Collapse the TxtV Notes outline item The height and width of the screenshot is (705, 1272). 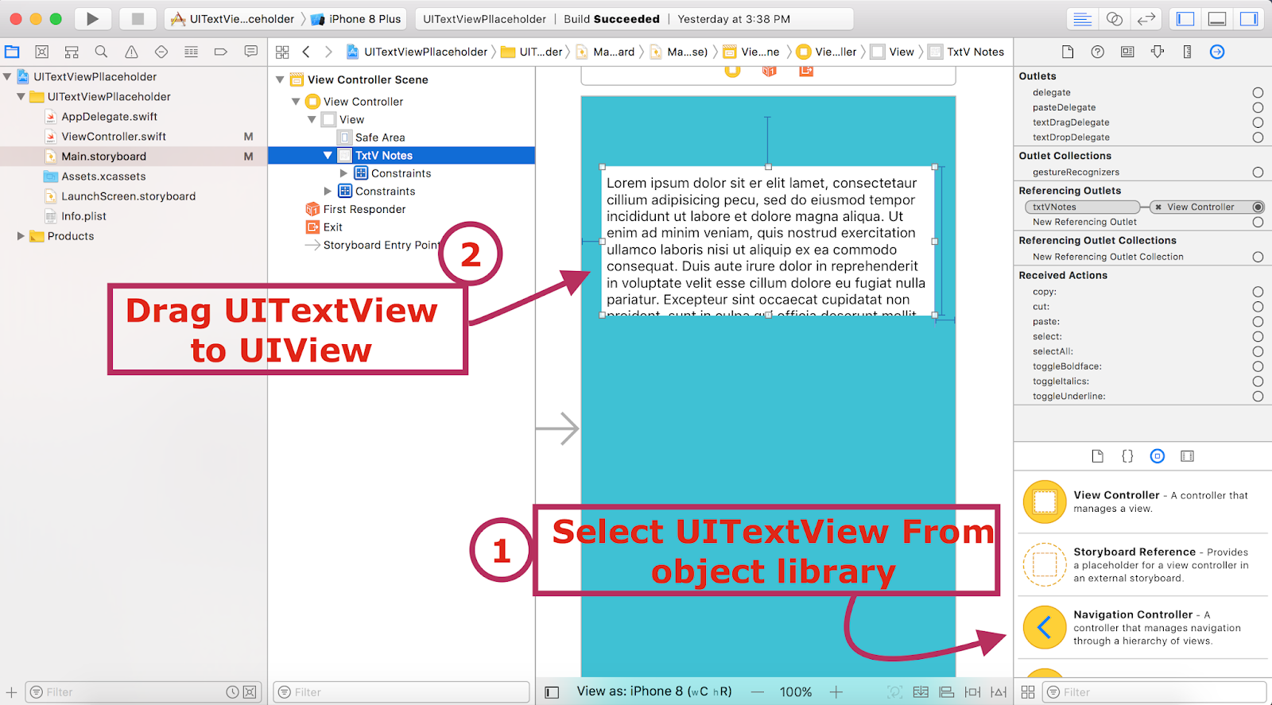(x=328, y=156)
